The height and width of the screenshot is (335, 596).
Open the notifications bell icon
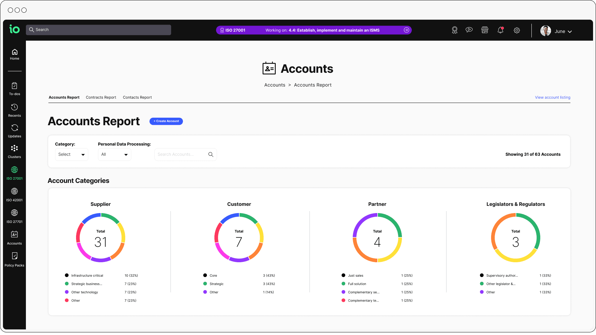500,30
